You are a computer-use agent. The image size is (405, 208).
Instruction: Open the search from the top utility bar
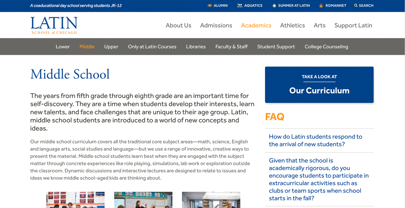(363, 5)
